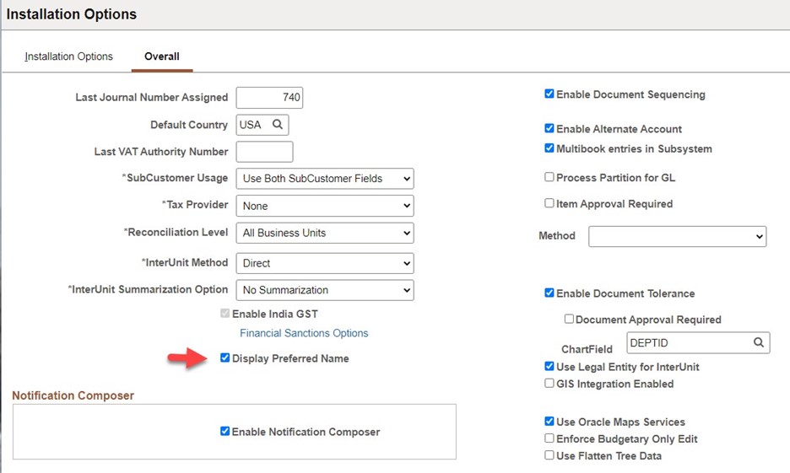Expand the InterUnit Method dropdown
The image size is (790, 473).
pyautogui.click(x=325, y=263)
